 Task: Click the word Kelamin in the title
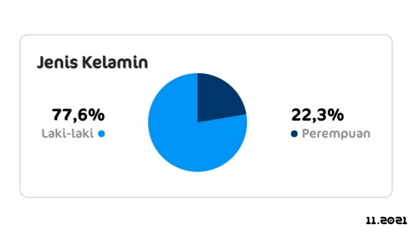115,62
